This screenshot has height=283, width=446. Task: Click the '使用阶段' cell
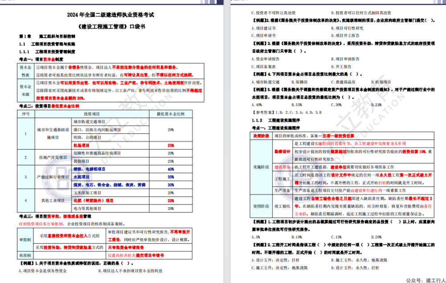[261, 206]
